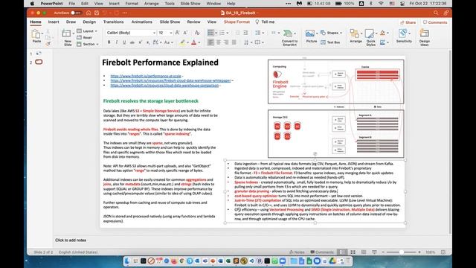Switch to Slide Sorter view icon

353,252
